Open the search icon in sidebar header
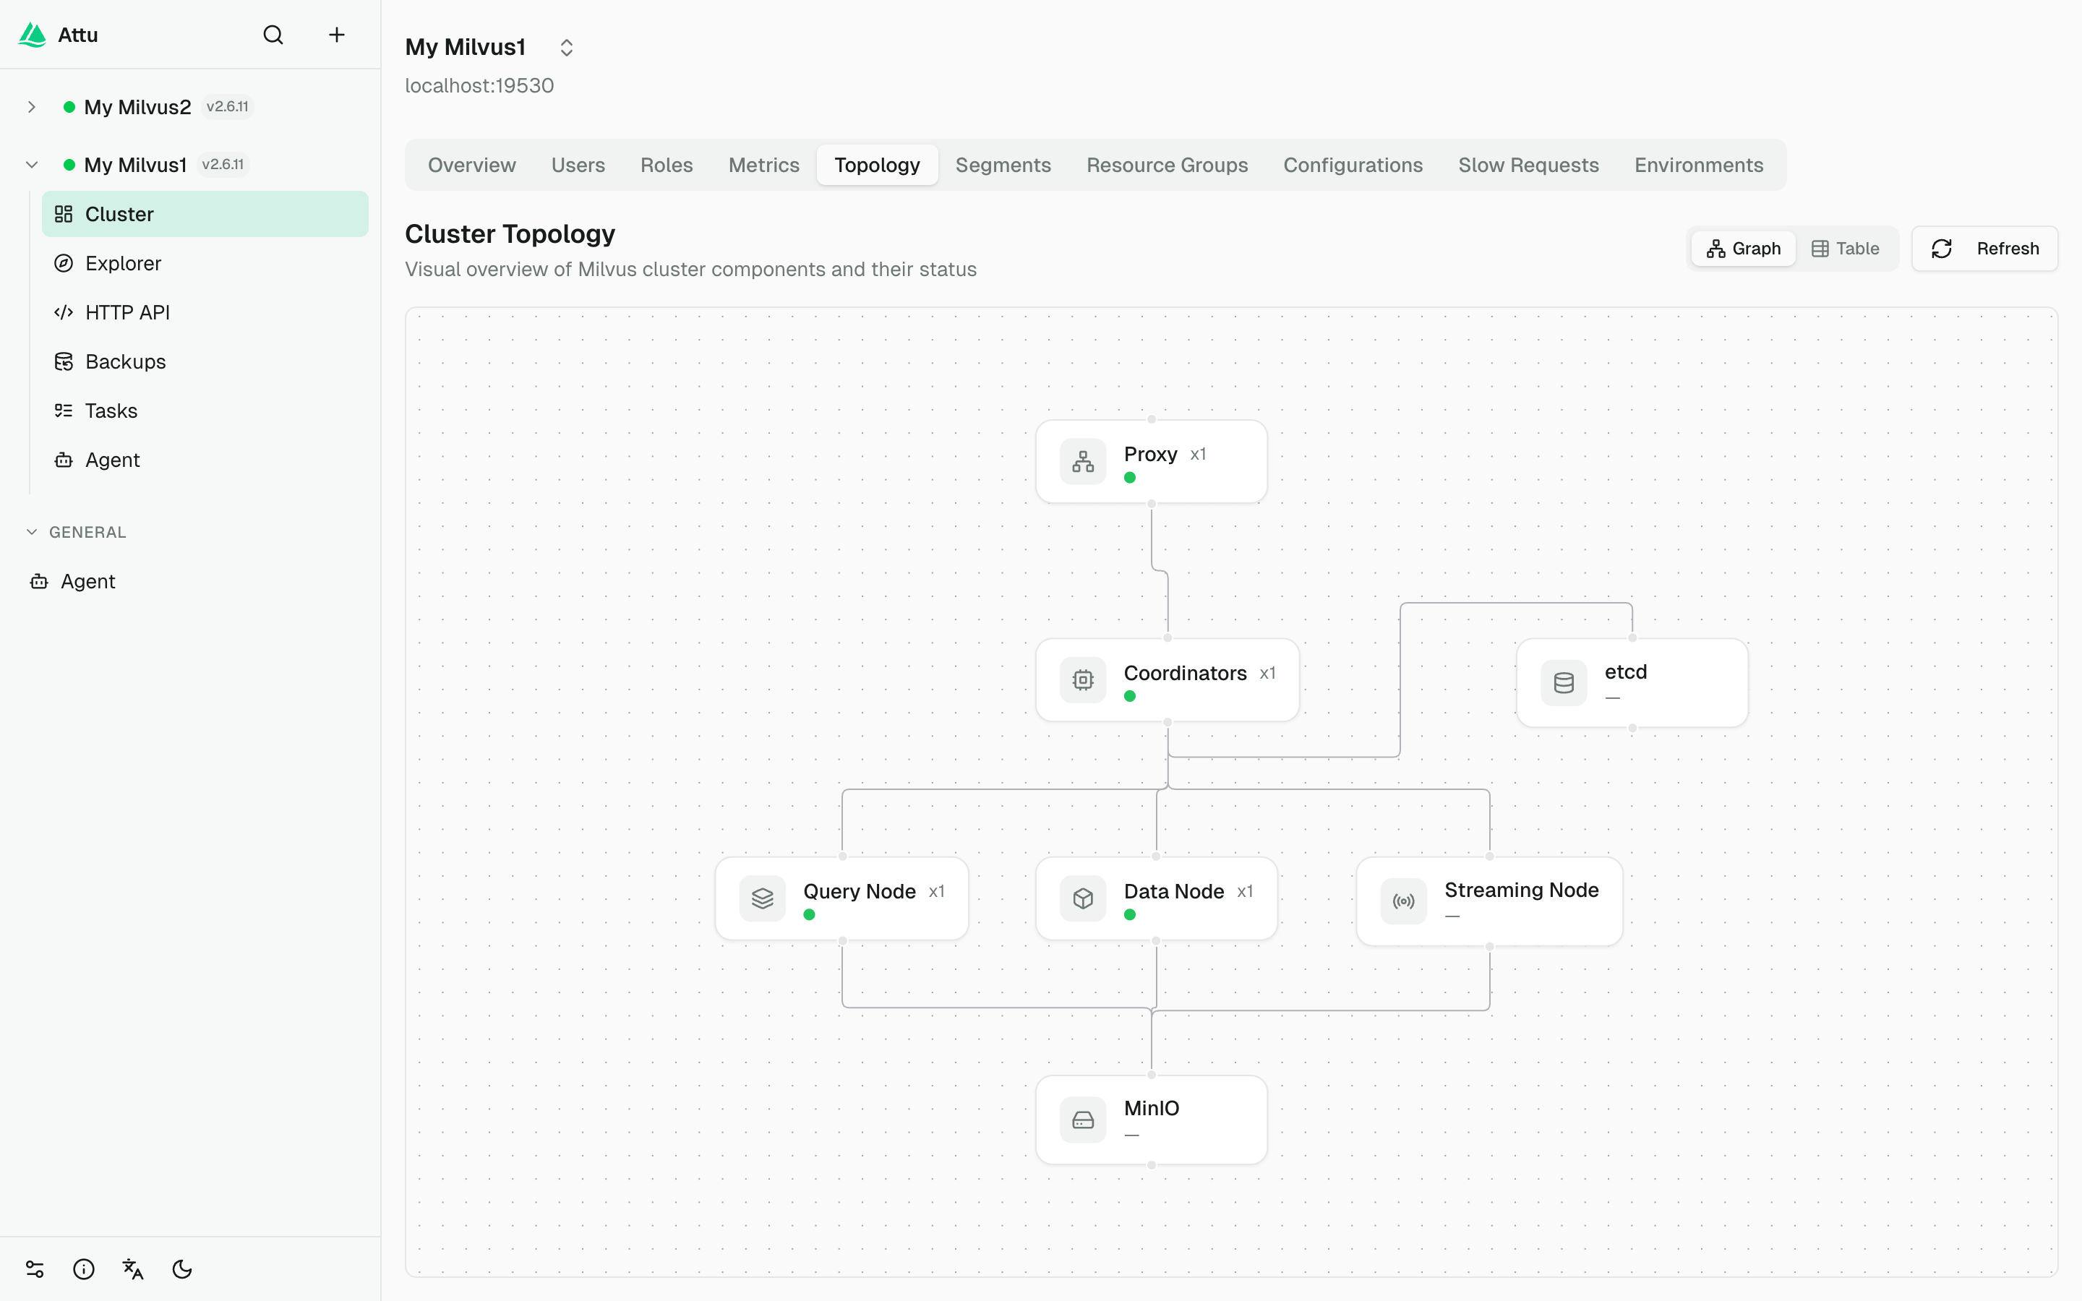The width and height of the screenshot is (2082, 1301). [273, 35]
